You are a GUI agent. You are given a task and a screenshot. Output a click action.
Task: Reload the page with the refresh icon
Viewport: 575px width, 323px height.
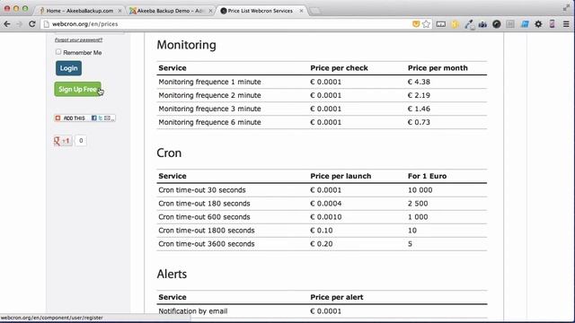pos(32,24)
